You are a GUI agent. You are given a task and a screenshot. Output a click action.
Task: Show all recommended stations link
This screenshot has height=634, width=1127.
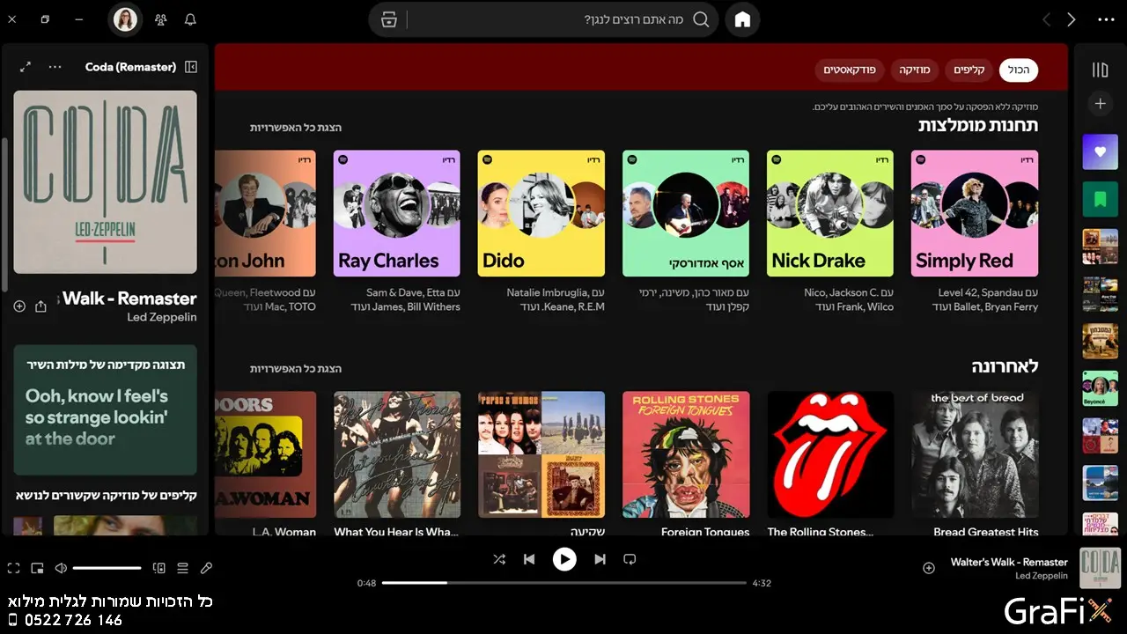pos(296,128)
